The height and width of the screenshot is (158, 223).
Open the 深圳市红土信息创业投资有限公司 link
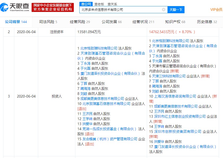click(x=180, y=117)
